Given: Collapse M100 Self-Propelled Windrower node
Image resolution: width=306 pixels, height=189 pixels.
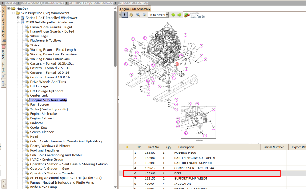Looking at the screenshot, I should click(x=18, y=22).
